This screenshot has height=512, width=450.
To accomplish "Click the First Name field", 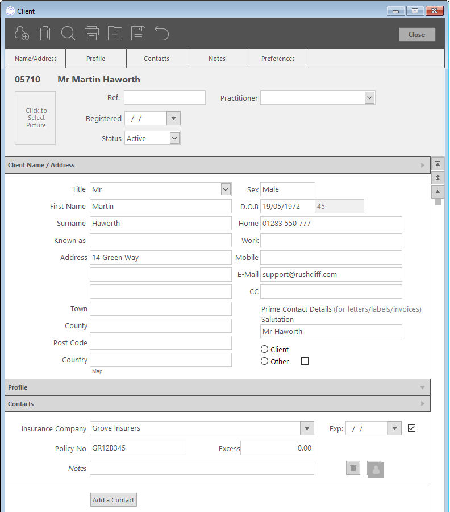I will pyautogui.click(x=161, y=206).
